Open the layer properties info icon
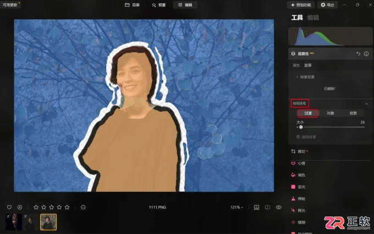 (366, 54)
